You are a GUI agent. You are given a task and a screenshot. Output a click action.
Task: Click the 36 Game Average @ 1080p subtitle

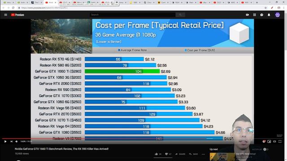click(126, 35)
